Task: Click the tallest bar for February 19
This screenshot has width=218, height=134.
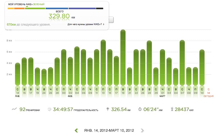Action: (x=123, y=58)
